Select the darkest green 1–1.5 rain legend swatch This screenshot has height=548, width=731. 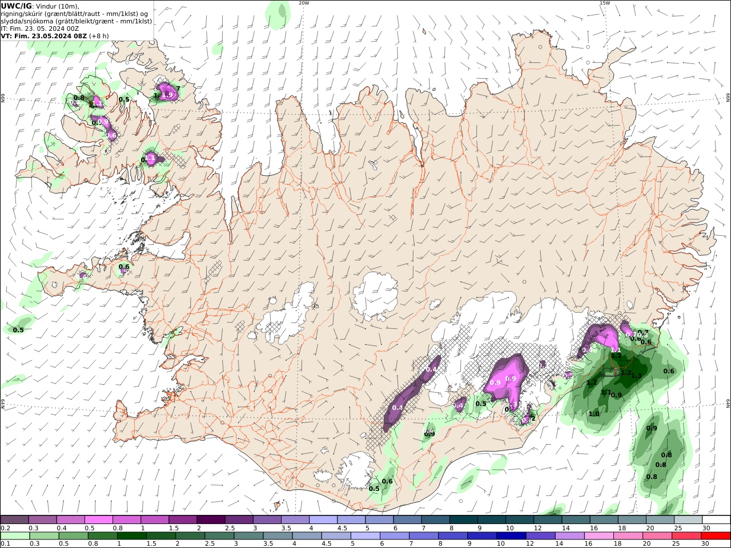coord(131,535)
